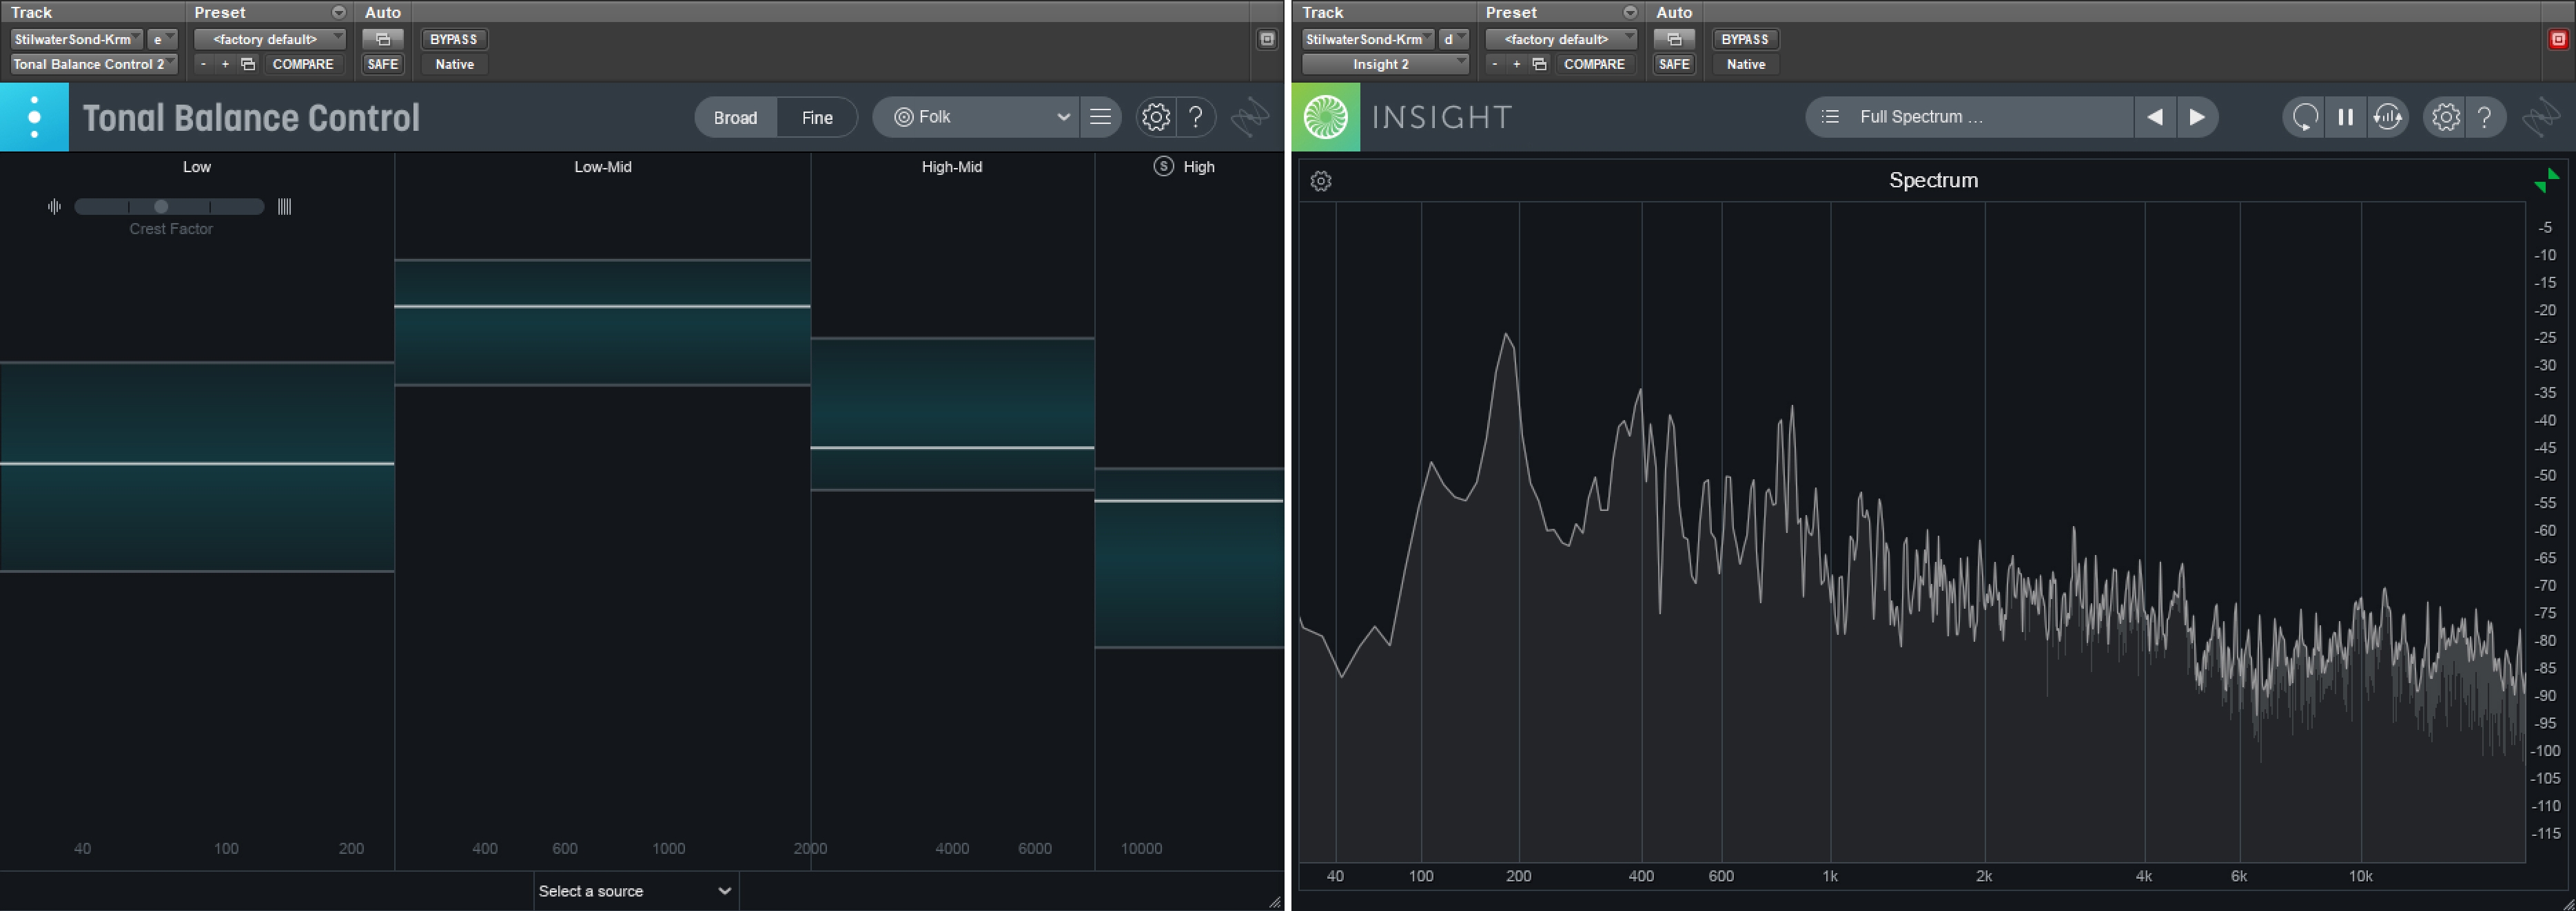
Task: Open factory default preset in Tonal Balance window
Action: pos(270,39)
